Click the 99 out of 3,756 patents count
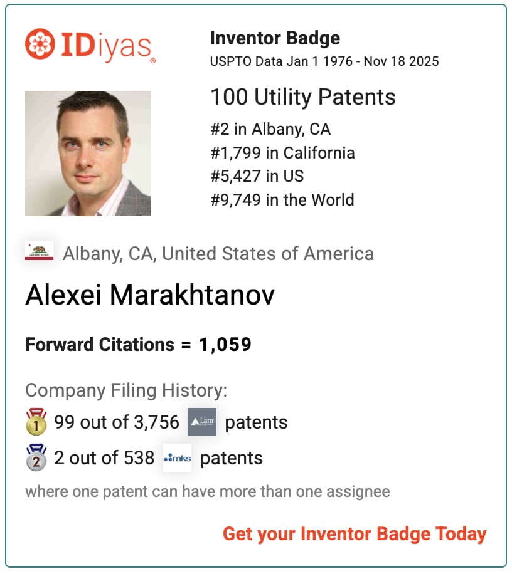The height and width of the screenshot is (574, 512). 117,422
